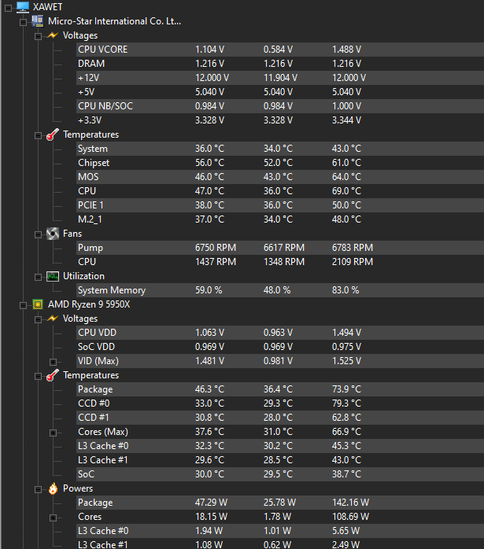Image resolution: width=484 pixels, height=549 pixels.
Task: Click the motherboard Temperatures thermometer icon
Action: [x=53, y=134]
